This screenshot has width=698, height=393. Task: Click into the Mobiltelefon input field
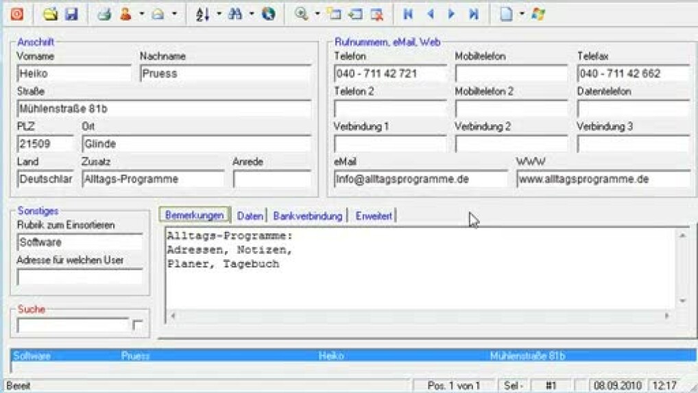pyautogui.click(x=511, y=74)
